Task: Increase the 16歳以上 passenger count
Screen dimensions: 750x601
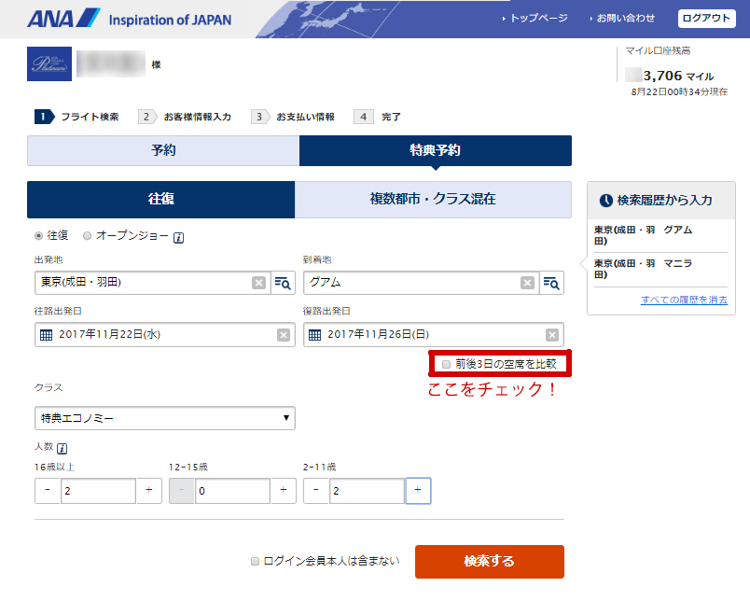Action: pyautogui.click(x=149, y=491)
